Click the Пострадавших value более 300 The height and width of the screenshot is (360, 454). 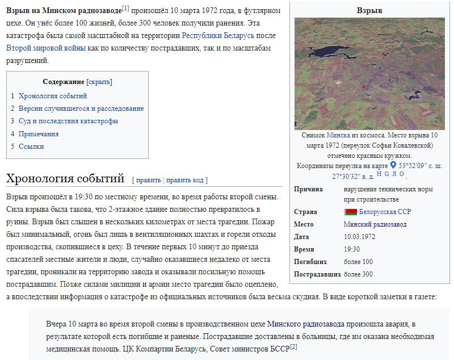click(358, 274)
